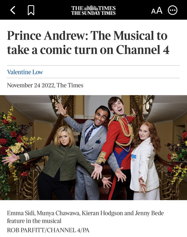Open the cast photo on the staircase

click(x=93, y=148)
